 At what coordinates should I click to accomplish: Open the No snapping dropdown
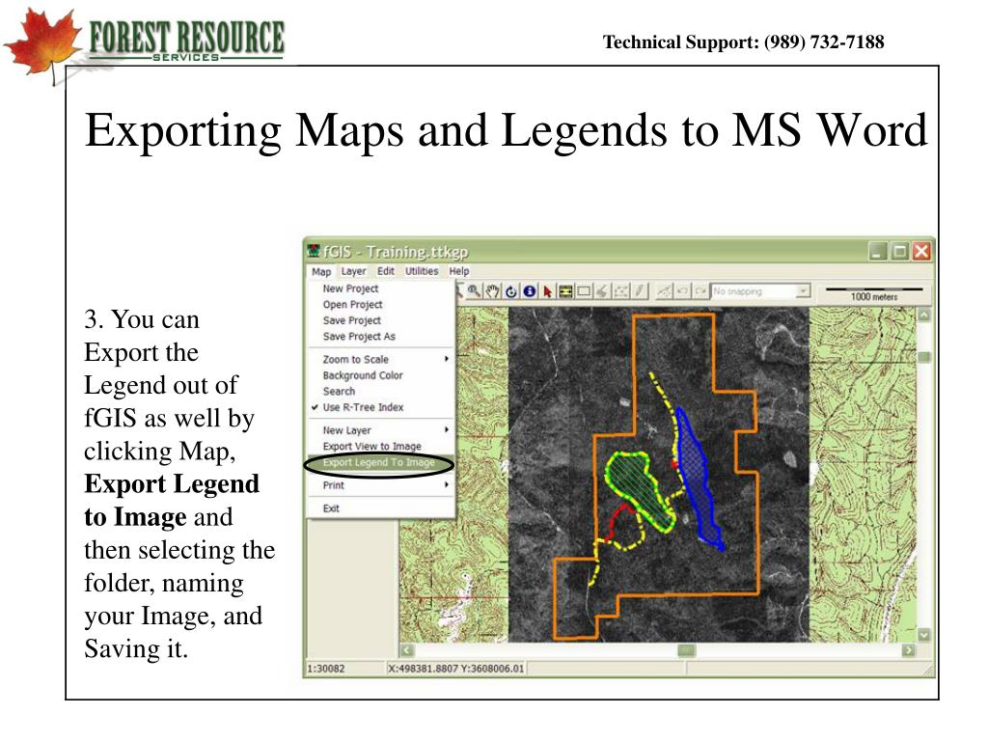(802, 291)
